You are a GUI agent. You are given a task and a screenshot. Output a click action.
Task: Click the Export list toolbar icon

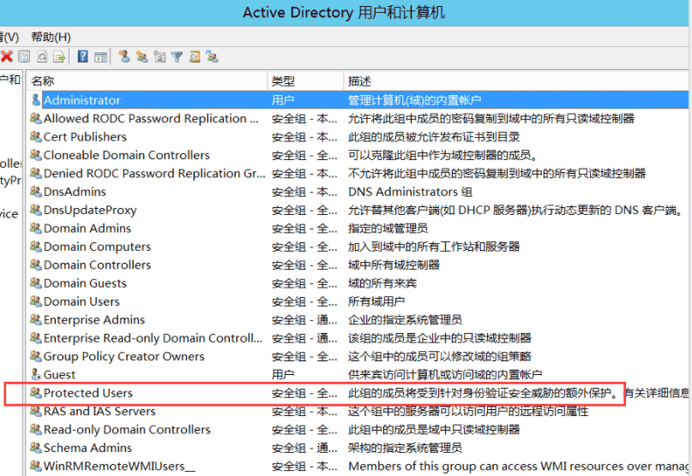(59, 57)
